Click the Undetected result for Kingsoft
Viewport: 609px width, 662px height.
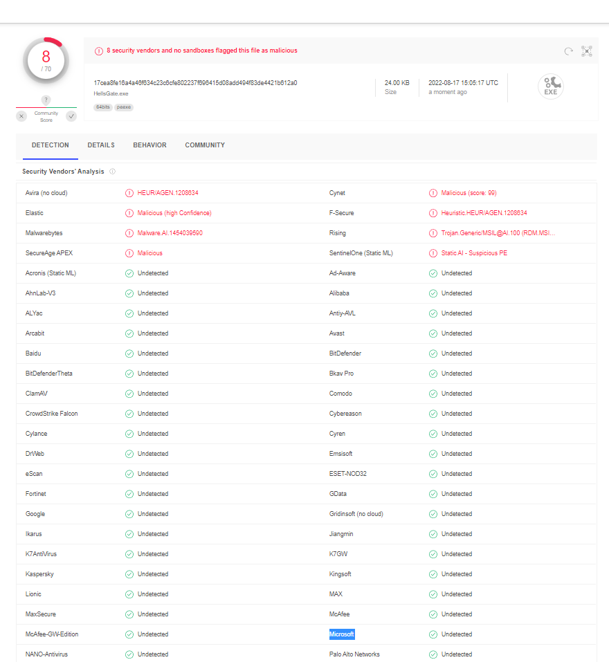point(457,574)
